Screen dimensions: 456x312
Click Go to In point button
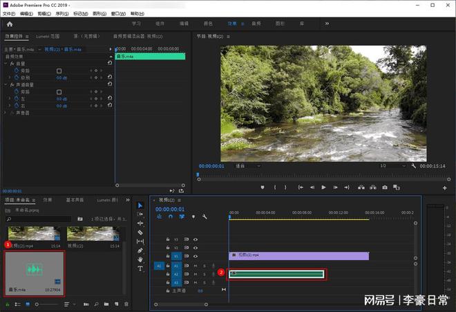[301, 187]
